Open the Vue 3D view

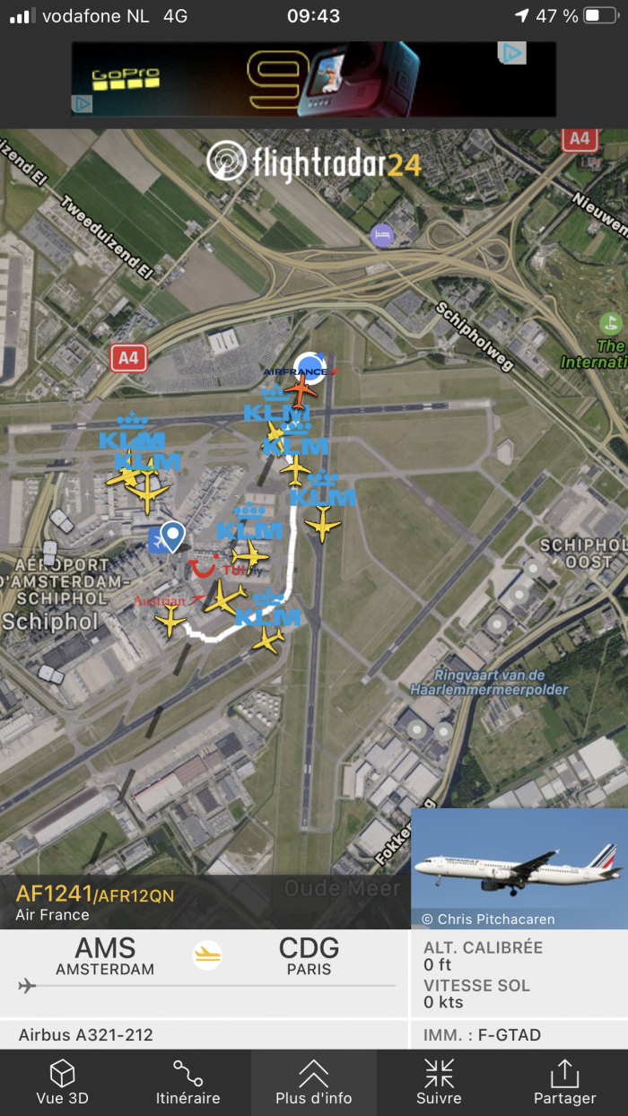[x=62, y=1082]
